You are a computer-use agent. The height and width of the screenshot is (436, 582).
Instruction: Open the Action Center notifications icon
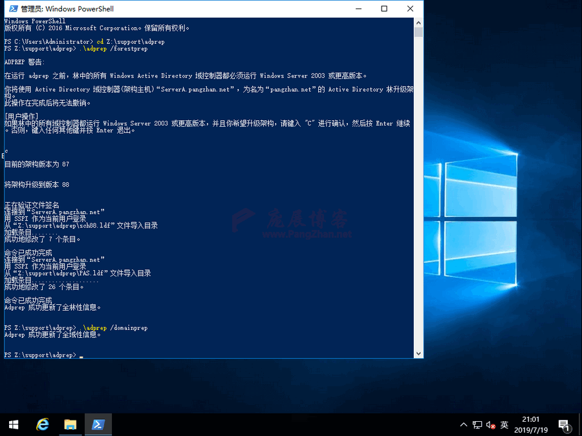click(x=564, y=426)
